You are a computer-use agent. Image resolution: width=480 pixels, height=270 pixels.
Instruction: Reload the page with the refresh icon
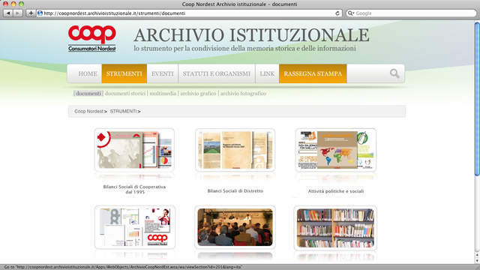(337, 13)
